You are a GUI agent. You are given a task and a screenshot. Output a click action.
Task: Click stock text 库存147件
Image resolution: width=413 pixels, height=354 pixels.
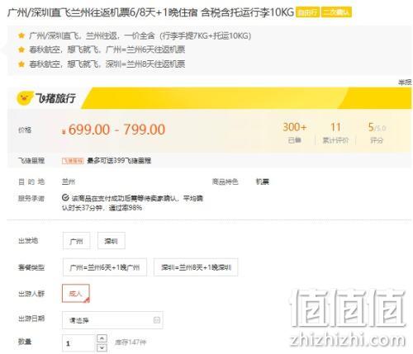pyautogui.click(x=131, y=342)
